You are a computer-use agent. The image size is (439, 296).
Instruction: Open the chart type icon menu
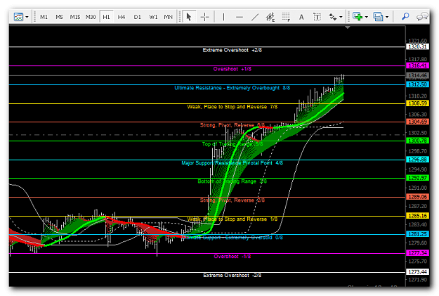tap(18, 17)
